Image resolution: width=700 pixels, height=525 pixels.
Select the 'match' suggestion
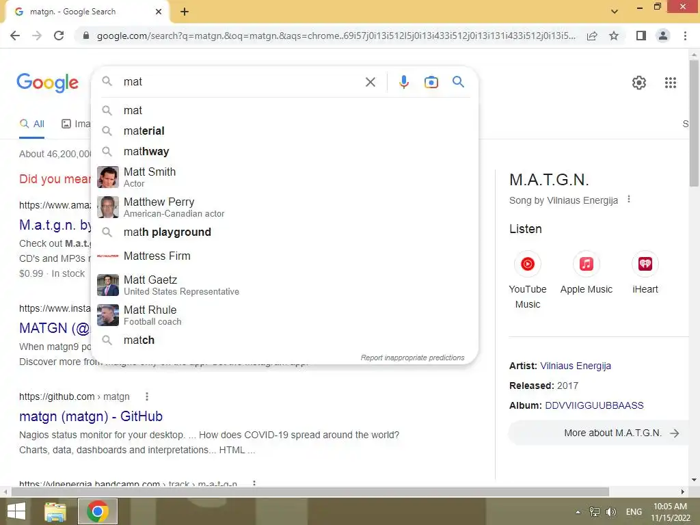[x=284, y=340]
